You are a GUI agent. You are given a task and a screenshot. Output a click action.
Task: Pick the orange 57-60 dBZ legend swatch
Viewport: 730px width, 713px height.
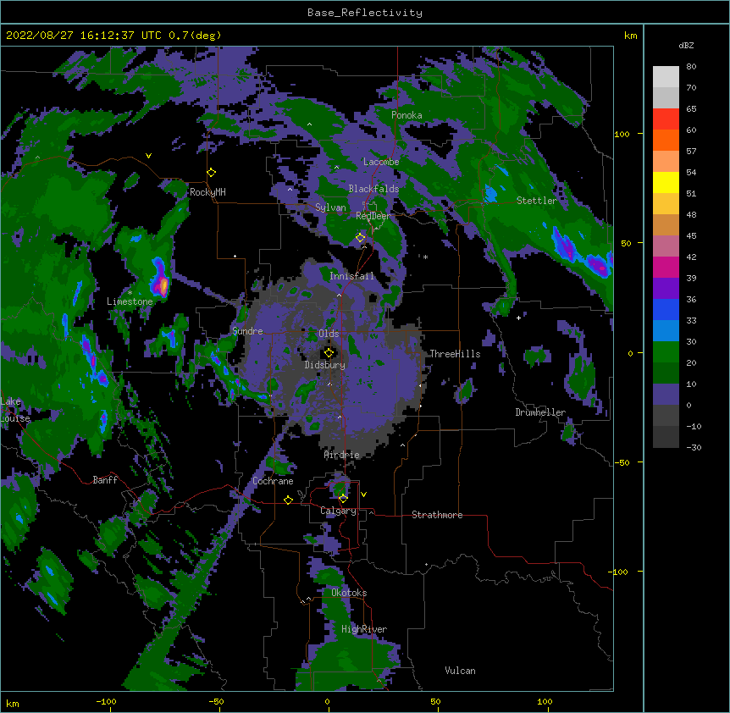tap(666, 140)
